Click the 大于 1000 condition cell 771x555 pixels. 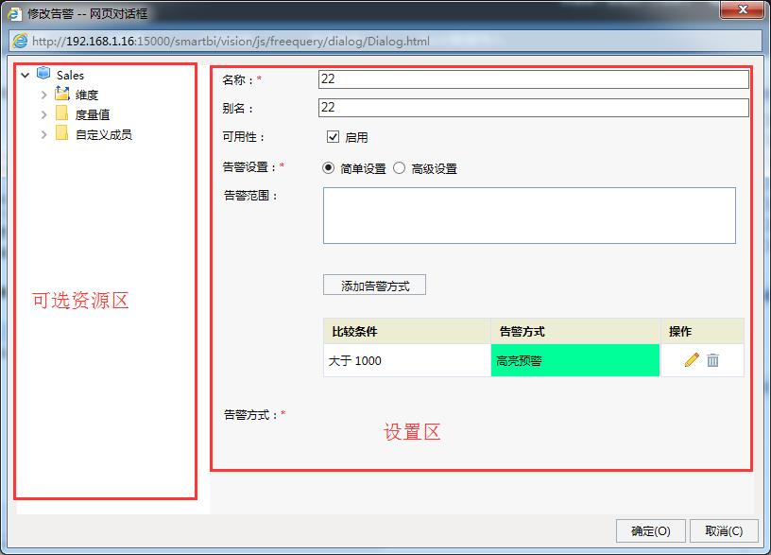point(407,360)
